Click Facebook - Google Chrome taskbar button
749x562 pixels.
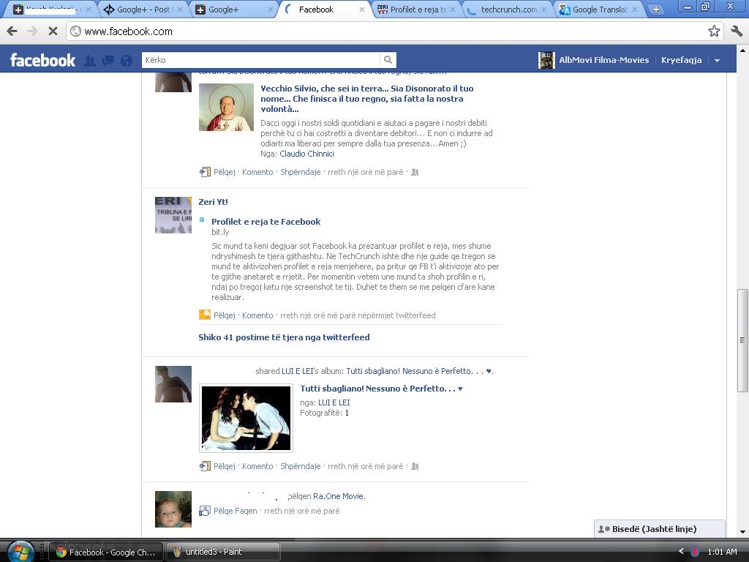[x=106, y=552]
